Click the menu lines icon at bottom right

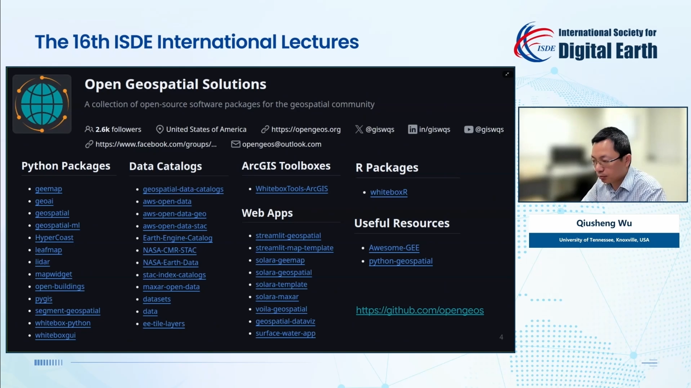pyautogui.click(x=650, y=363)
